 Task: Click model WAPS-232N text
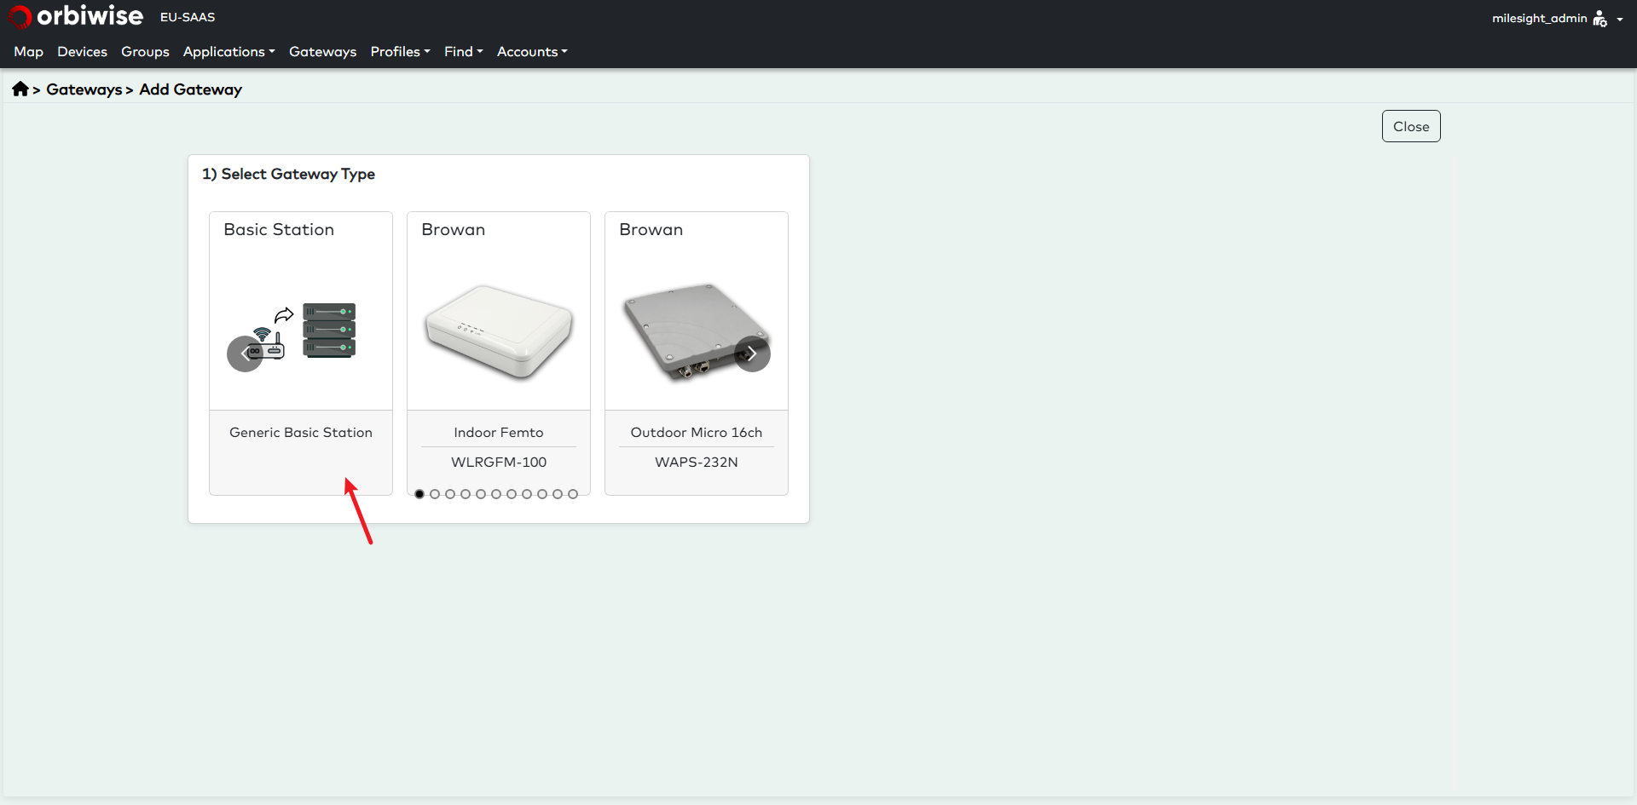(x=697, y=463)
